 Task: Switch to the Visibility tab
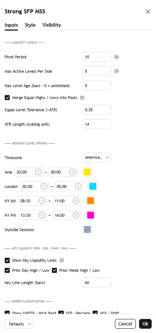(x=52, y=25)
